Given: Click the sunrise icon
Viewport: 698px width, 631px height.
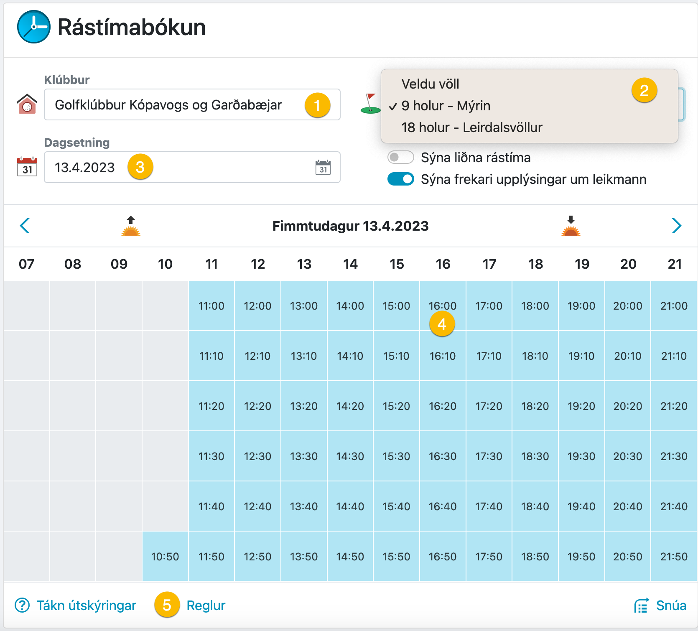Looking at the screenshot, I should pos(131,226).
